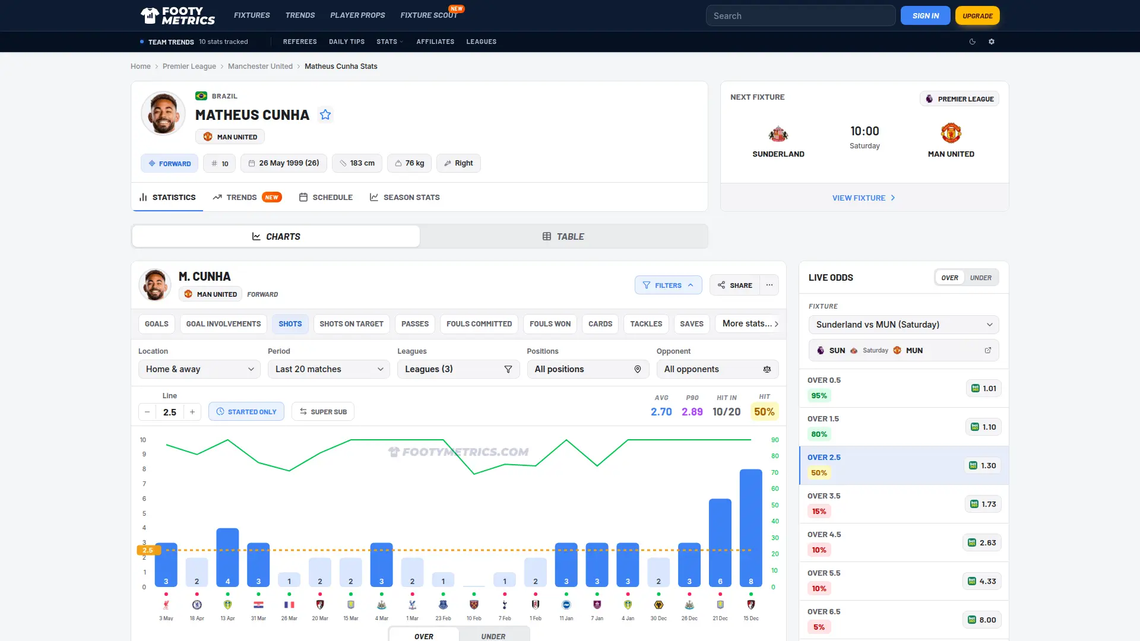Click the Man United crest in Next Fixture

tap(951, 133)
